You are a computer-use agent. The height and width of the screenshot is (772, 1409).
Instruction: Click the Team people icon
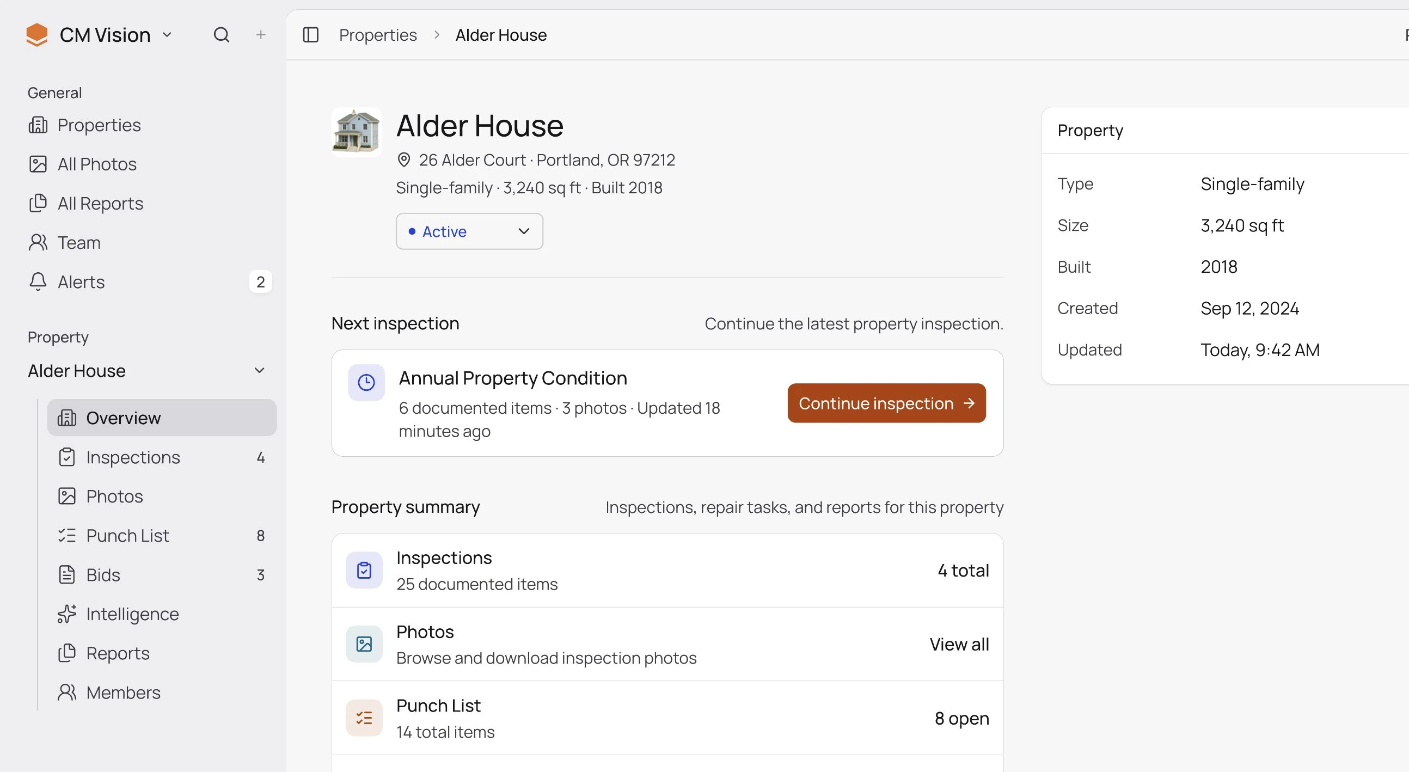pos(38,242)
